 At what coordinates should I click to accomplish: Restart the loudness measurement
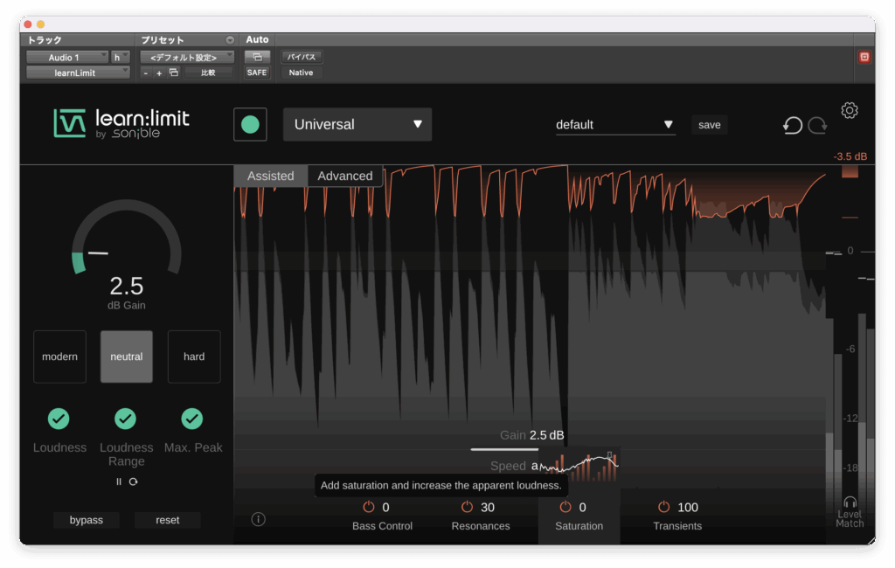[133, 481]
